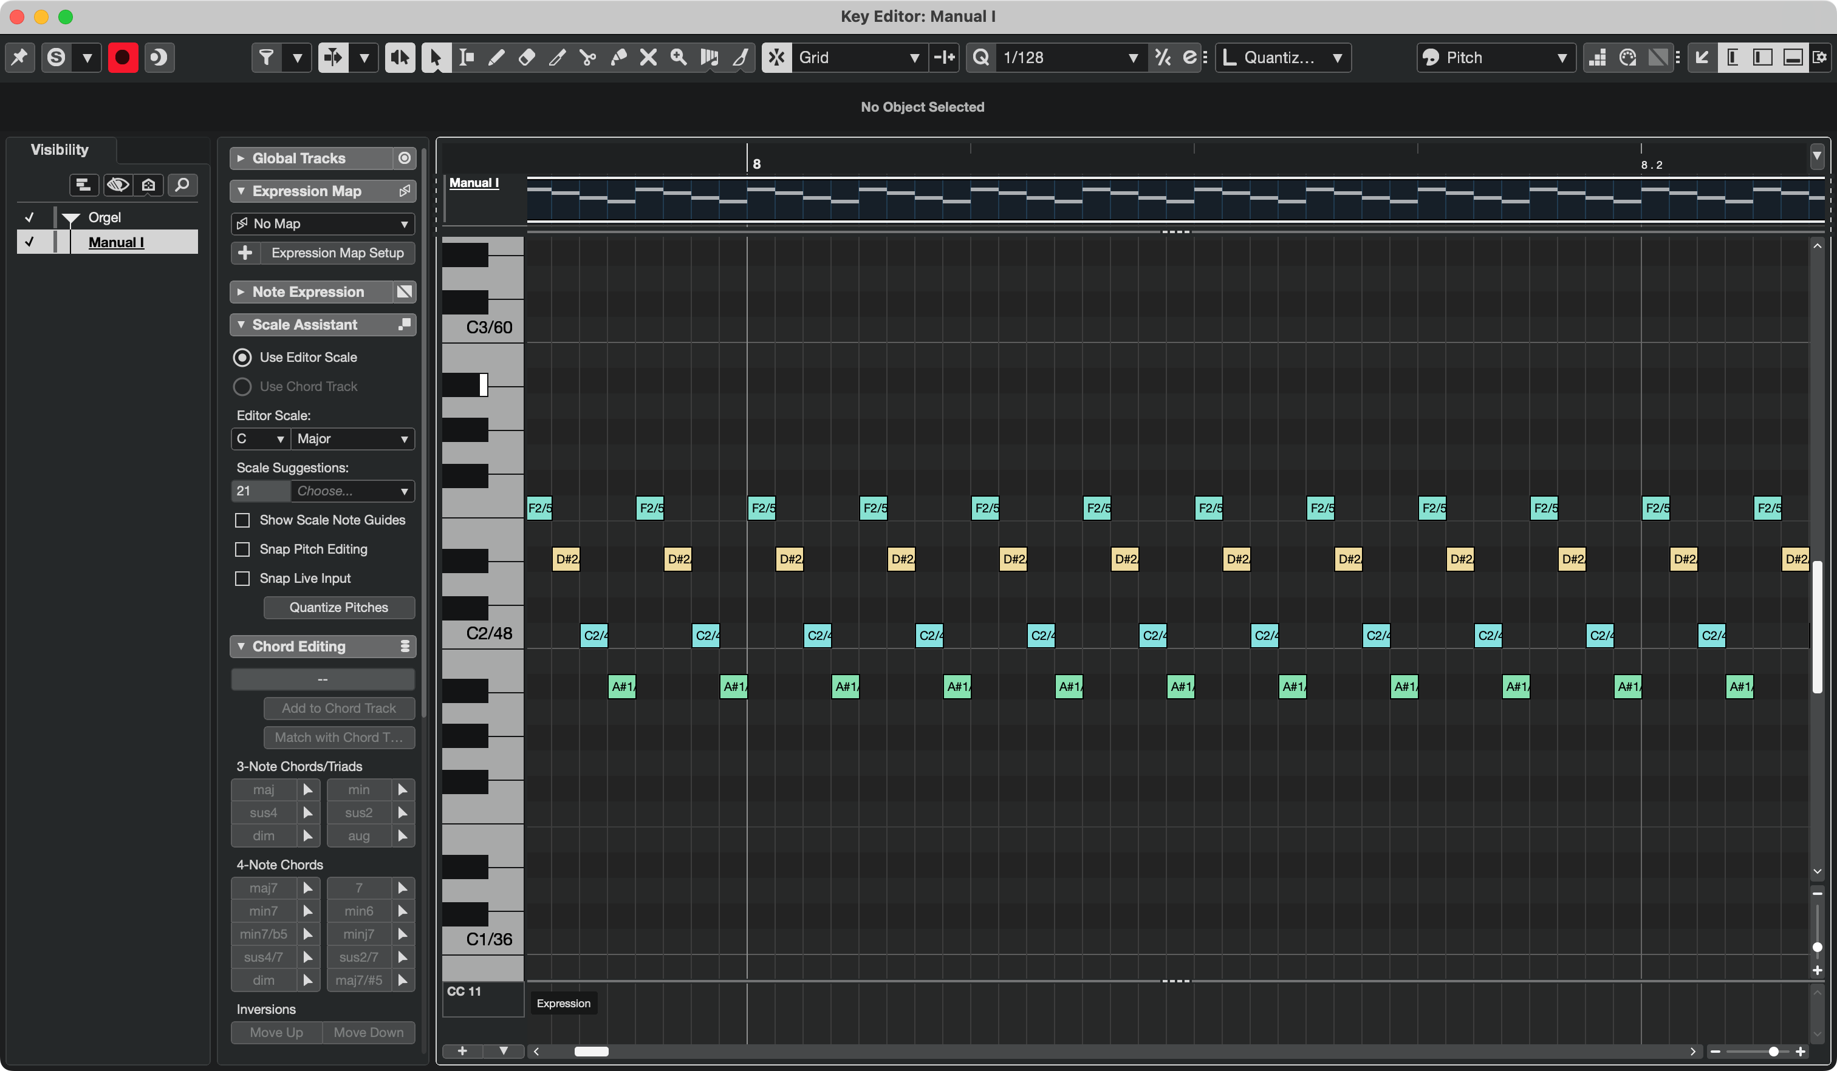1837x1071 pixels.
Task: Open Scale Suggestions Choose dropdown
Action: [353, 491]
